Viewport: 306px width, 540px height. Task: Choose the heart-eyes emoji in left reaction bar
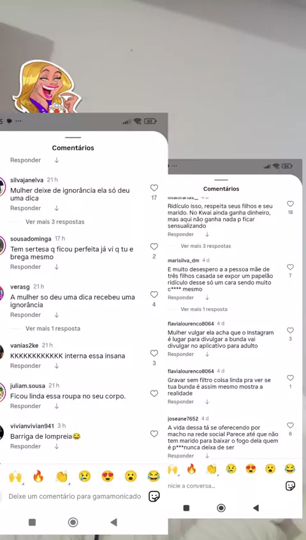coord(108,476)
